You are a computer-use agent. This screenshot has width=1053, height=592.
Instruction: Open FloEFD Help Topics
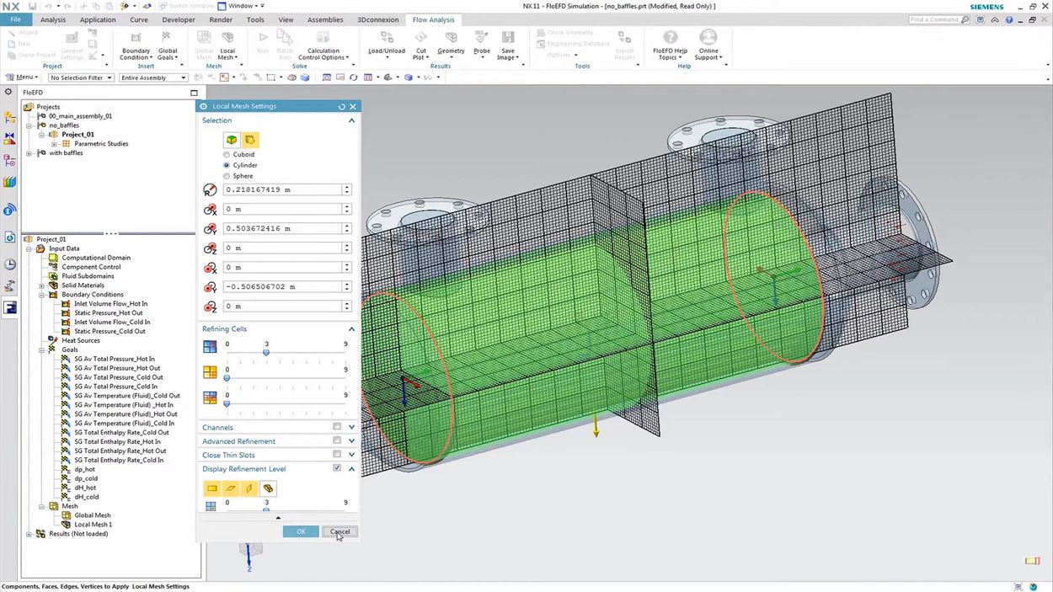[x=670, y=39]
